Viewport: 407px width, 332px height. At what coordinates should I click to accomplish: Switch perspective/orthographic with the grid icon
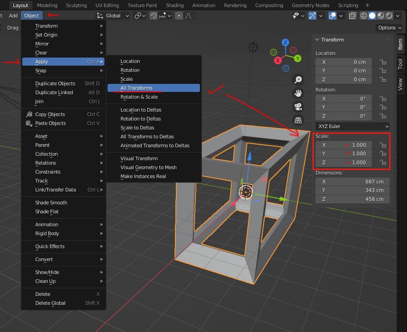(298, 120)
